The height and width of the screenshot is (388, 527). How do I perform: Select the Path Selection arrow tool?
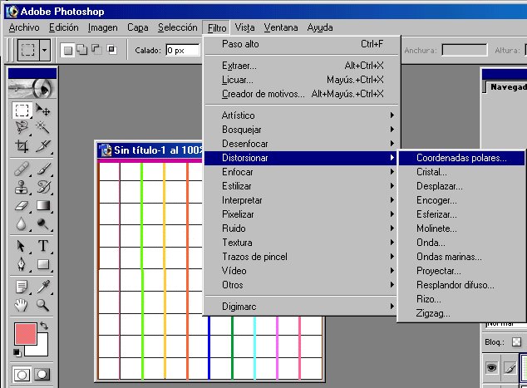tap(22, 246)
